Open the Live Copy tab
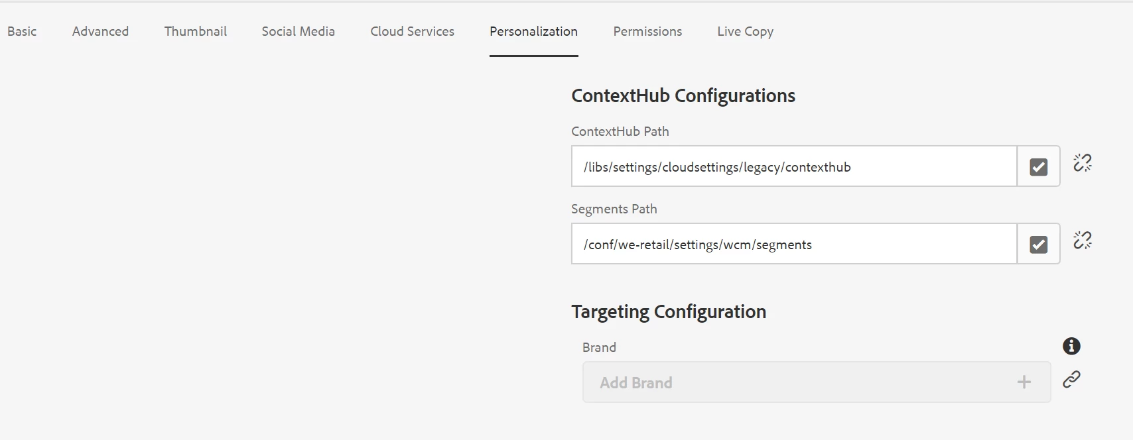The image size is (1133, 440). tap(745, 31)
